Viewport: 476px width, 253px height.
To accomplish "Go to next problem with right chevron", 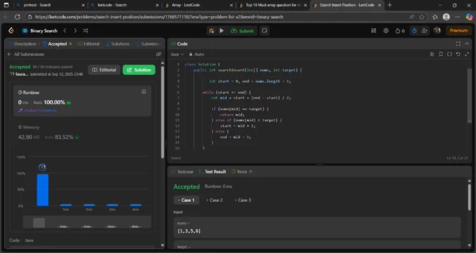I will tap(76, 31).
